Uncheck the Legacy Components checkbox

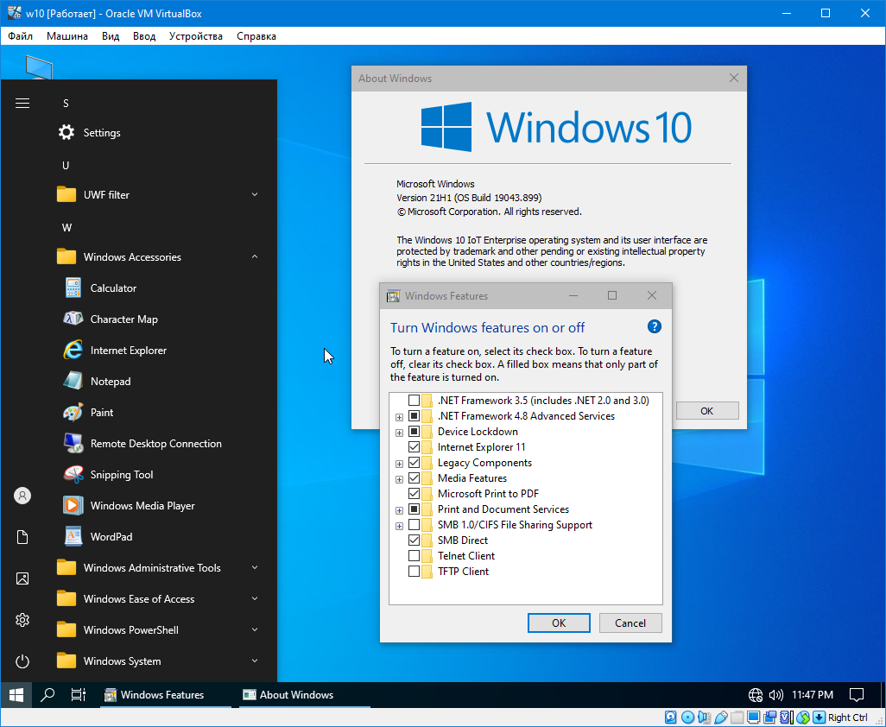coord(415,463)
